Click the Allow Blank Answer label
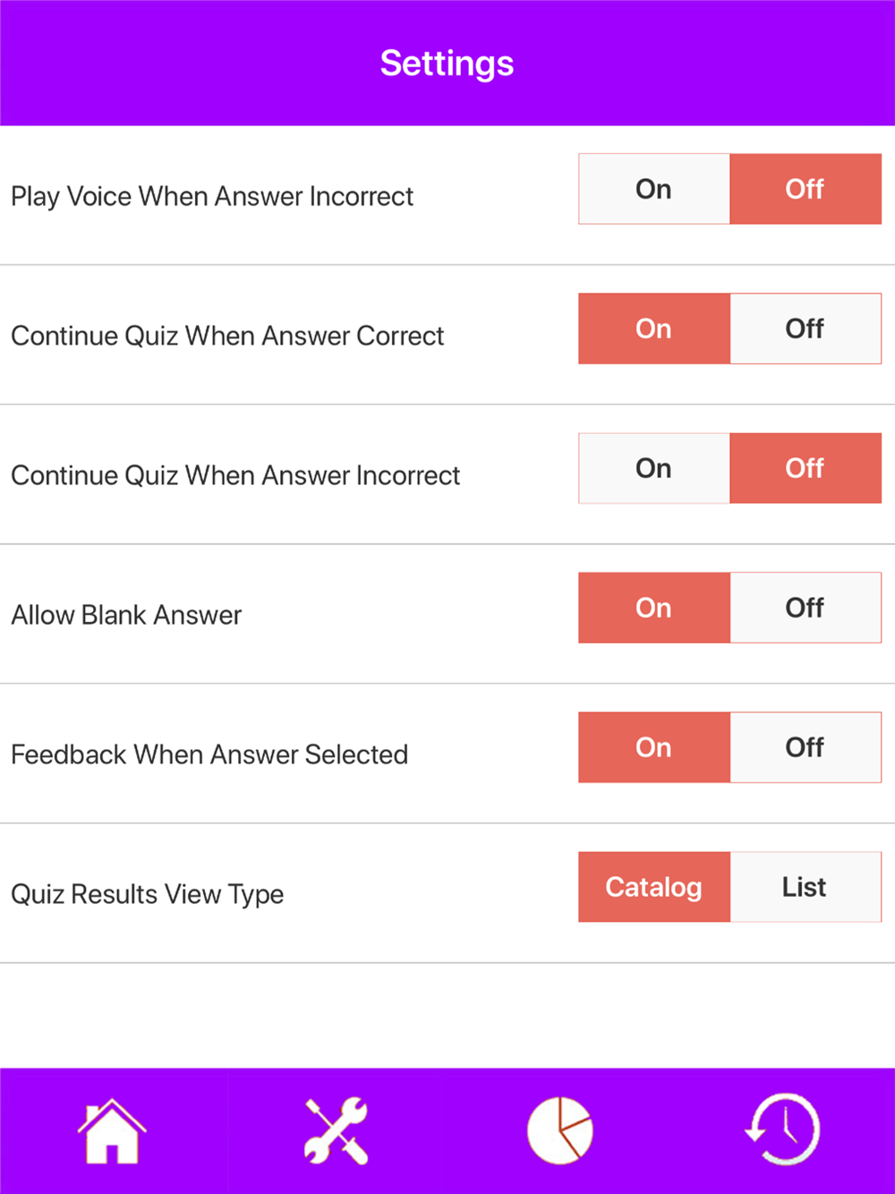The width and height of the screenshot is (895, 1194). pos(126,615)
